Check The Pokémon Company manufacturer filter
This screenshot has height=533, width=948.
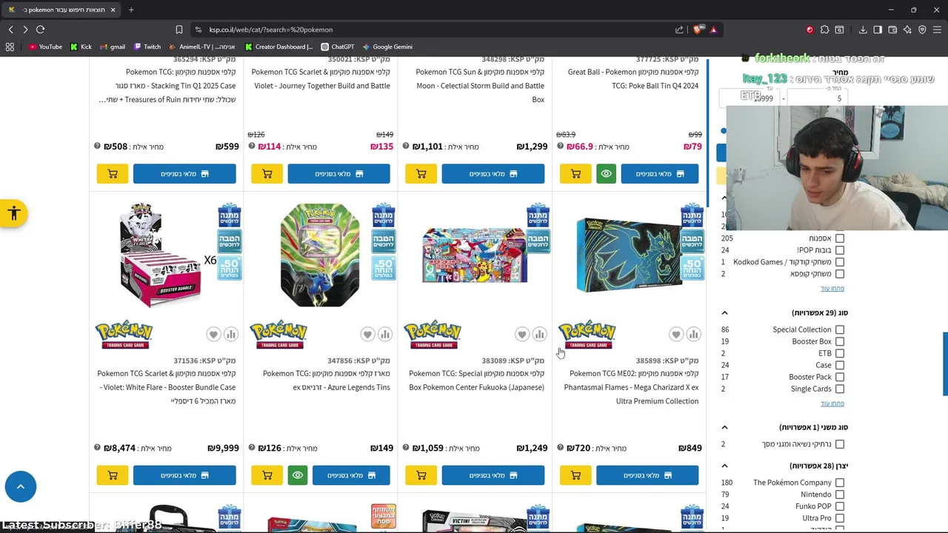click(839, 483)
